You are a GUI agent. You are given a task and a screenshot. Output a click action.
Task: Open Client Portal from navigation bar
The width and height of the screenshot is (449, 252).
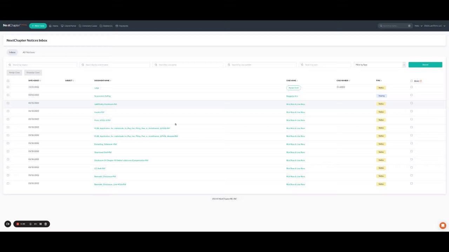68,26
